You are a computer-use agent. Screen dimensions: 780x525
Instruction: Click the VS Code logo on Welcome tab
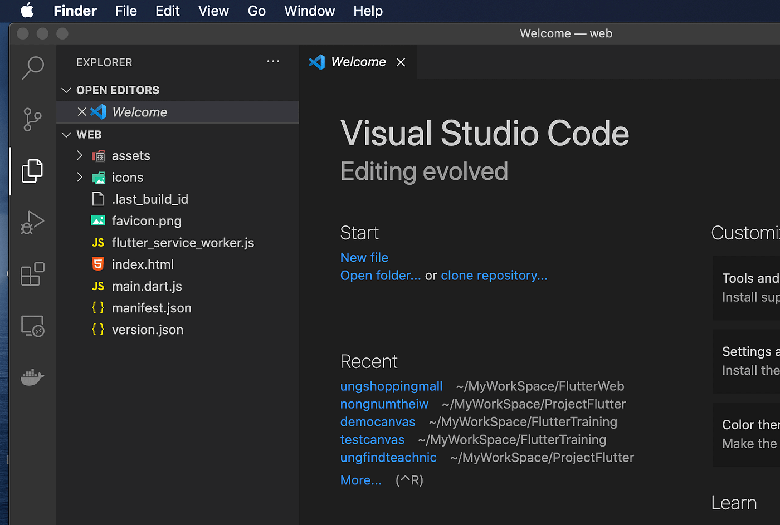(317, 62)
